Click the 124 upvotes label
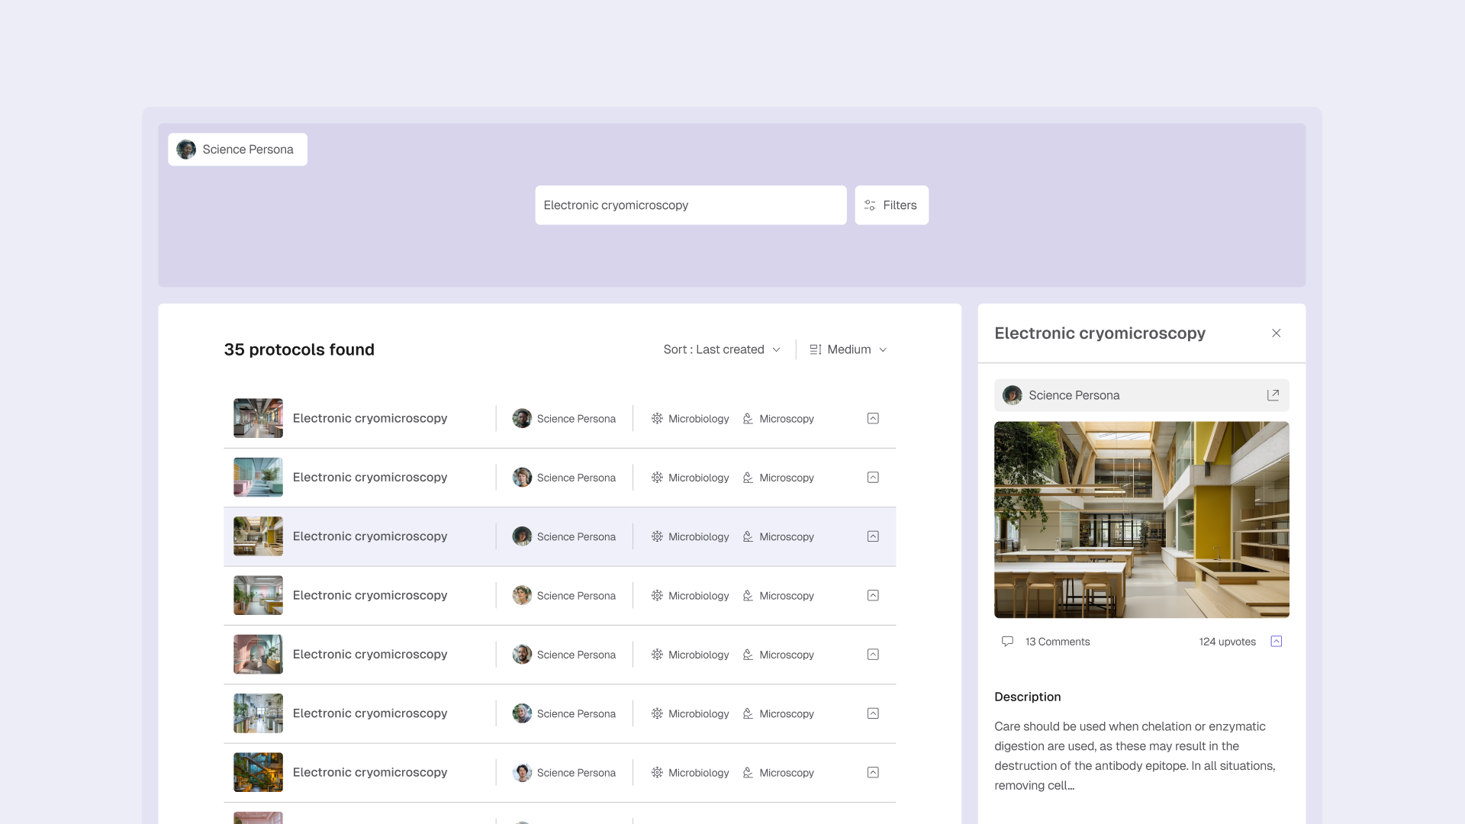 click(1227, 642)
